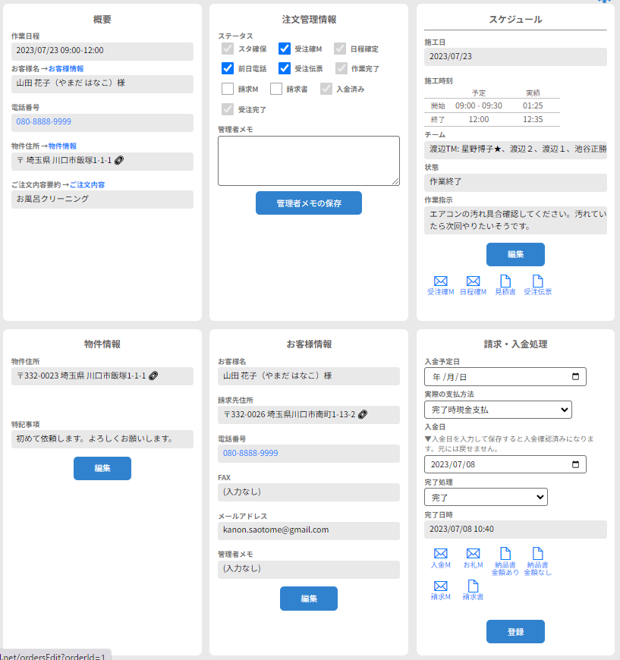The height and width of the screenshot is (660, 620).
Task: Follow the ご注文内容 link
Action: click(x=87, y=184)
